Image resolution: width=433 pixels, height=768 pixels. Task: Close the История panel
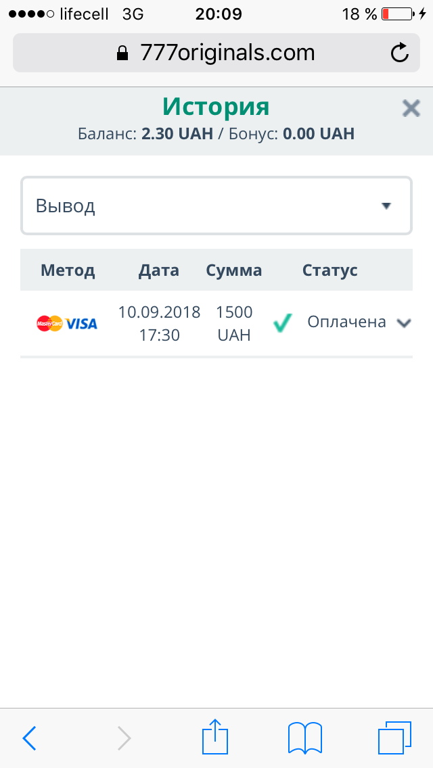tap(411, 108)
